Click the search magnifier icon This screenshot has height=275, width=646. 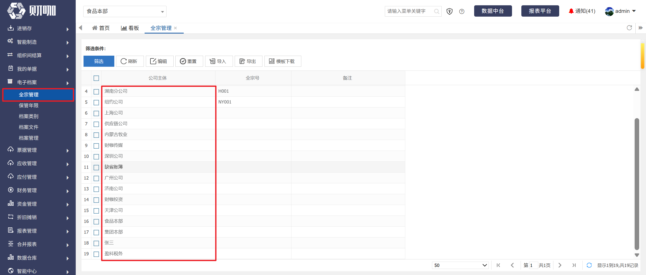coord(436,11)
